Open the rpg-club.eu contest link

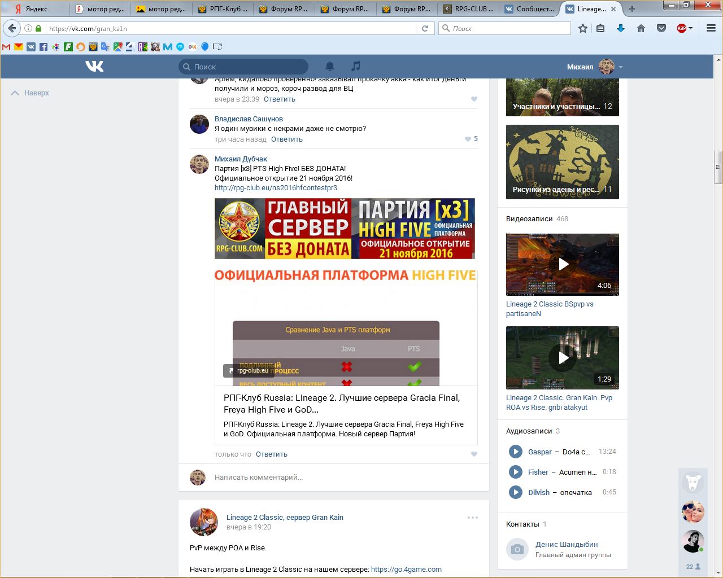click(x=276, y=188)
